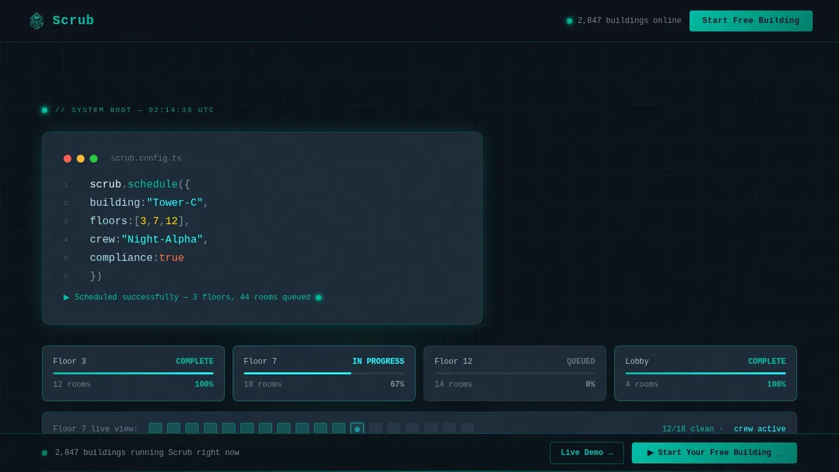Click the scrub.config.ts file name tab

point(146,159)
